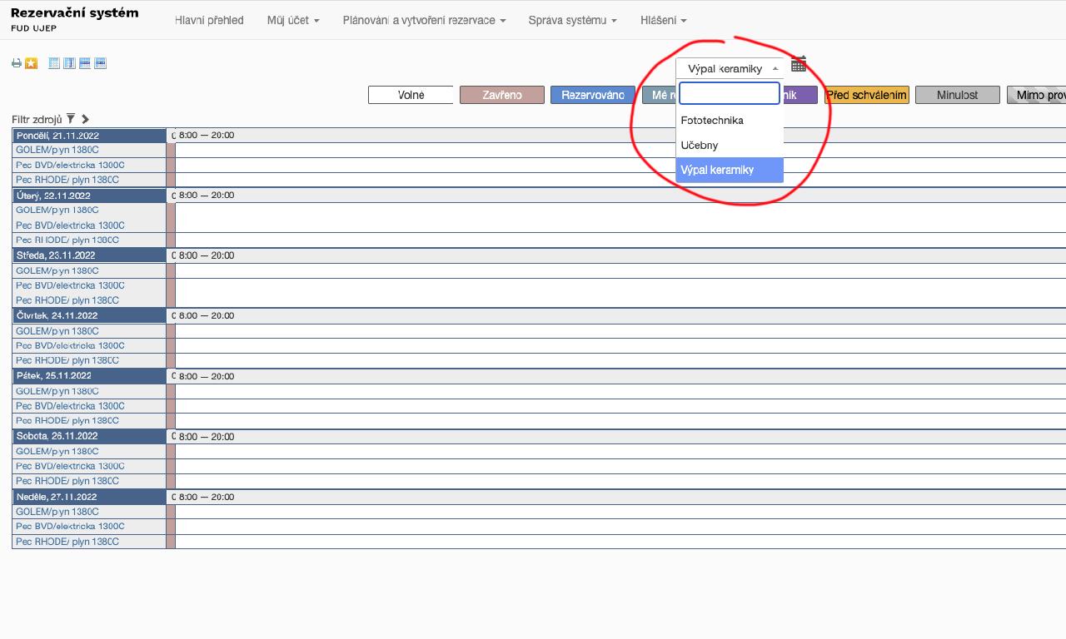Select layout icon with one thick horizontal stripe
The height and width of the screenshot is (639, 1066).
pos(84,63)
